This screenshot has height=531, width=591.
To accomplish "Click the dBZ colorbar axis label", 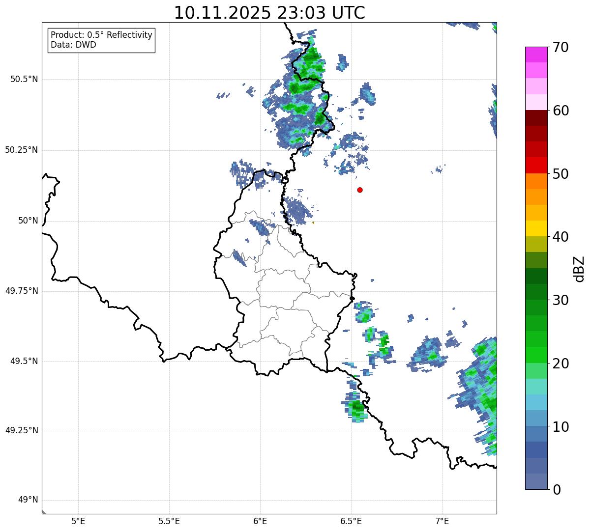I will tap(580, 269).
